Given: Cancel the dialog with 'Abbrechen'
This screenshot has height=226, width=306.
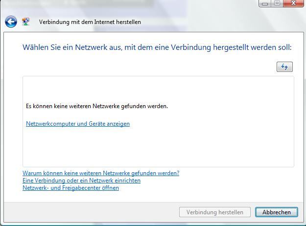Looking at the screenshot, I should coord(277,212).
